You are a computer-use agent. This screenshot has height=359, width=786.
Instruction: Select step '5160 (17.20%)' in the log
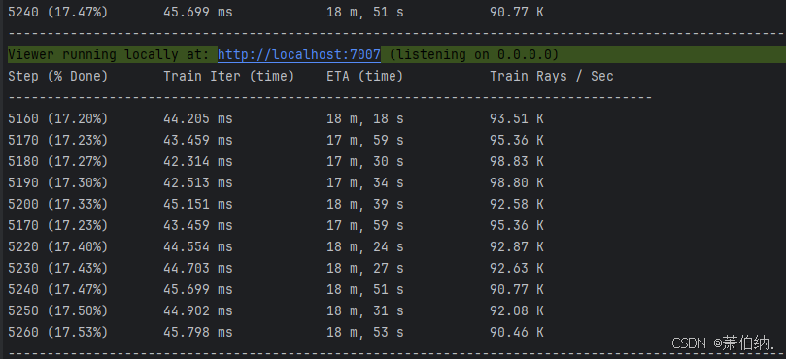pyautogui.click(x=57, y=119)
